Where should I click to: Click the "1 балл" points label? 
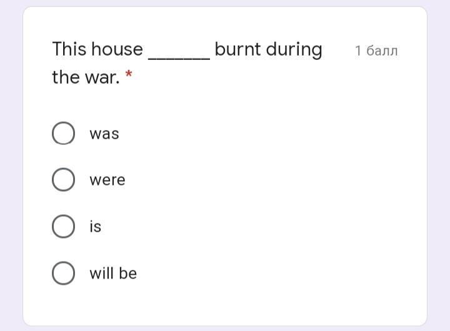(x=376, y=51)
